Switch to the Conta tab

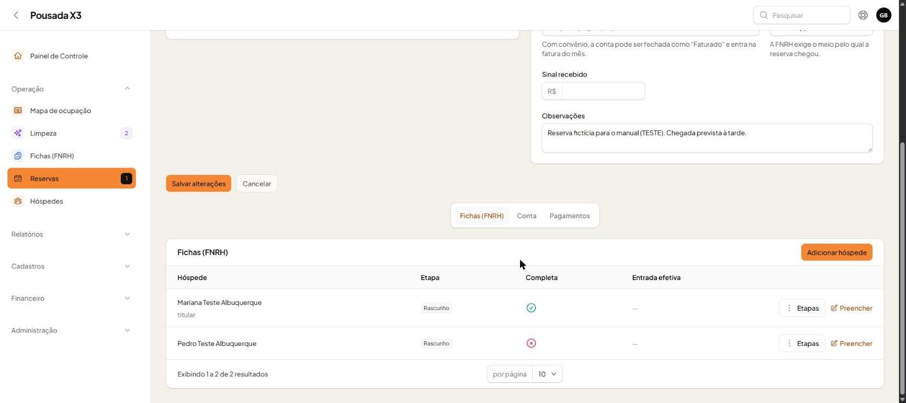coord(526,216)
